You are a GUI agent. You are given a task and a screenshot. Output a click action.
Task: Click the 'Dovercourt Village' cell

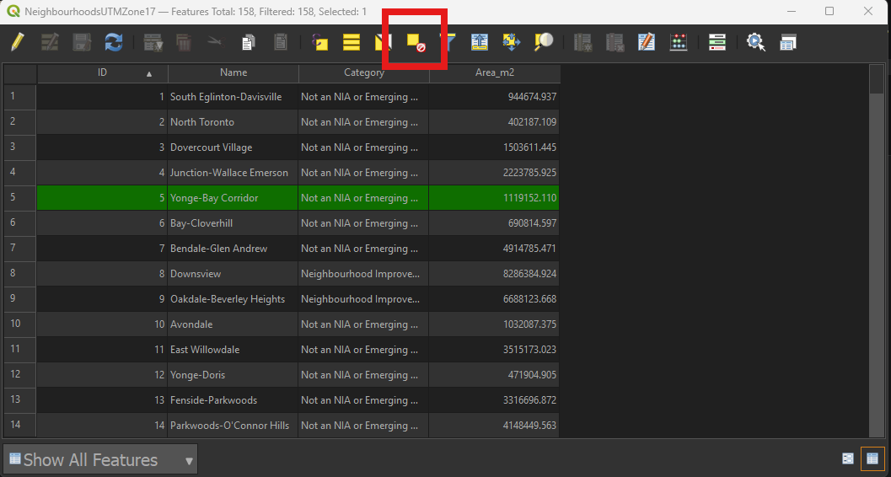click(x=233, y=147)
